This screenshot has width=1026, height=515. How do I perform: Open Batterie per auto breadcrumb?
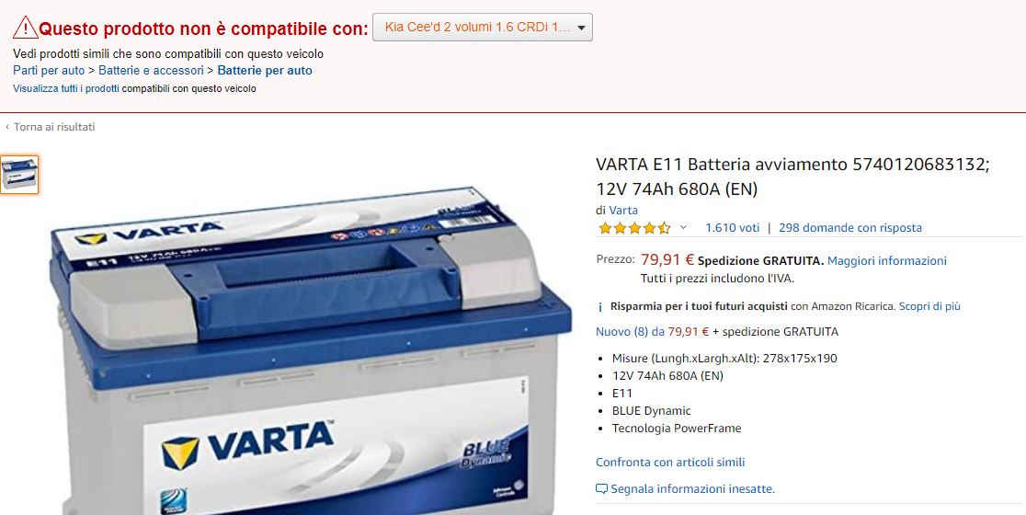coord(265,71)
